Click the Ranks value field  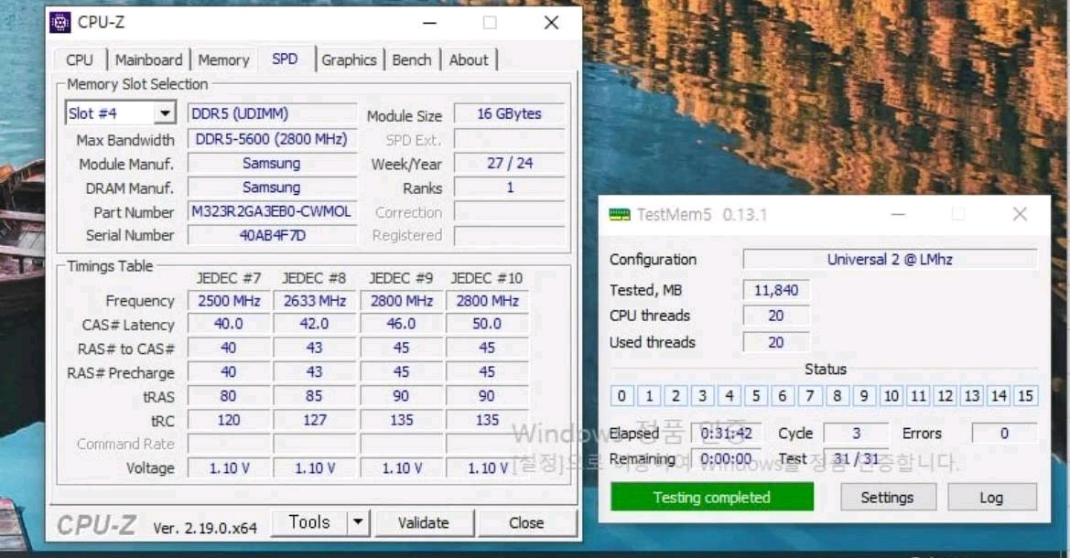(509, 188)
